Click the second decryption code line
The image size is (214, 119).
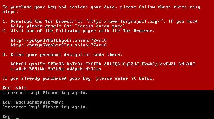[x=56, y=69]
